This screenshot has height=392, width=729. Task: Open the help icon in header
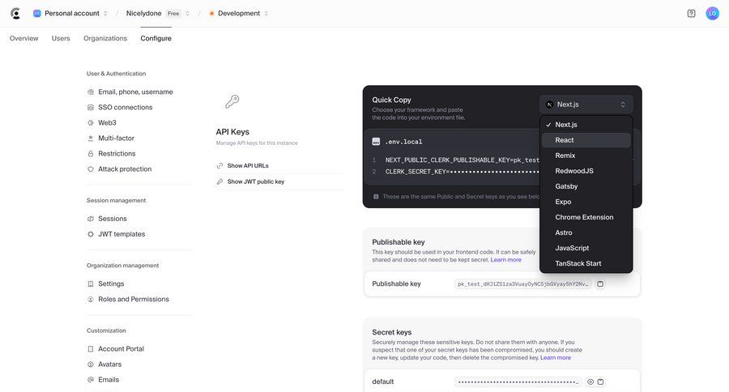pos(692,14)
